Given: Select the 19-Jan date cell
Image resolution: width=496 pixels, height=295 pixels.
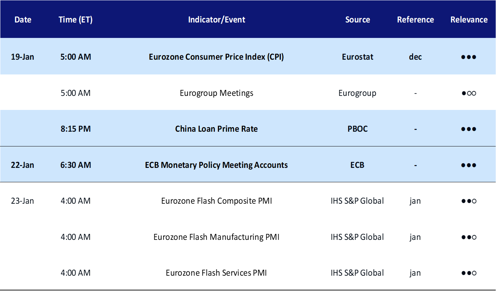Looking at the screenshot, I should coord(22,57).
